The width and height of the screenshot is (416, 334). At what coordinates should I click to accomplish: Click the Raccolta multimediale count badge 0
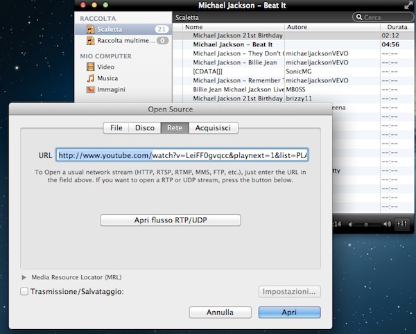coord(162,41)
